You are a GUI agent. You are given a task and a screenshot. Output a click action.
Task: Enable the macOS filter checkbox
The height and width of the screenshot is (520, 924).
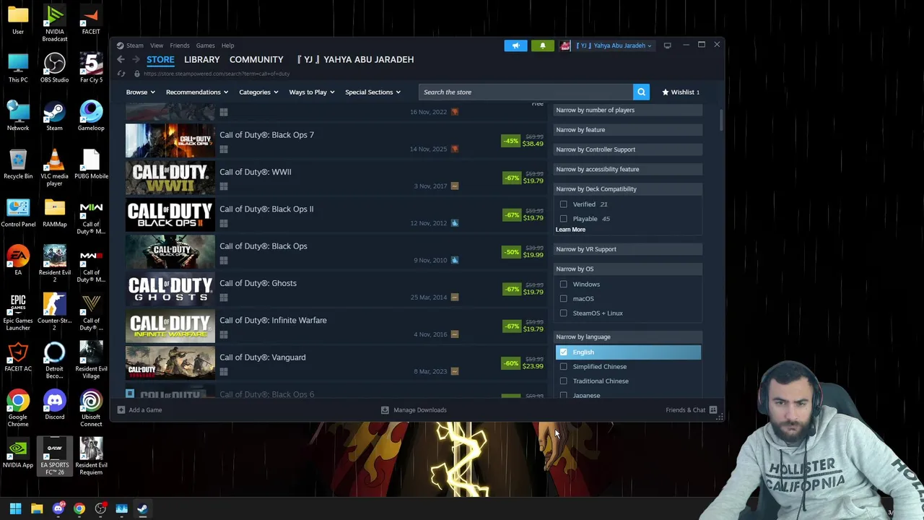click(563, 299)
